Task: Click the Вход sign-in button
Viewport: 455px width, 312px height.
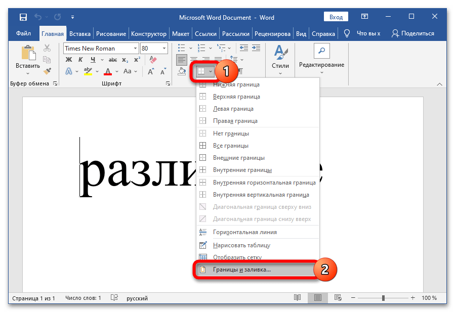Action: (x=336, y=17)
